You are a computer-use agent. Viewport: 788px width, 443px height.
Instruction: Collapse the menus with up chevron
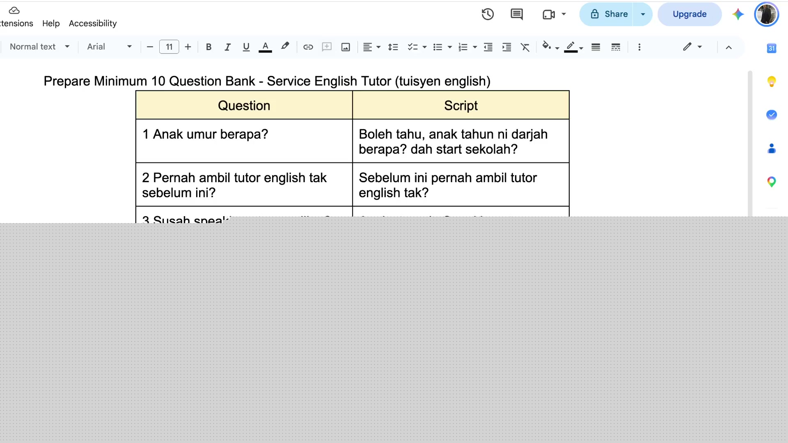(728, 47)
